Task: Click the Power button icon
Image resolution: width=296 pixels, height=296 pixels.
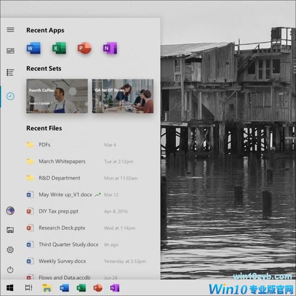Action: point(10,270)
